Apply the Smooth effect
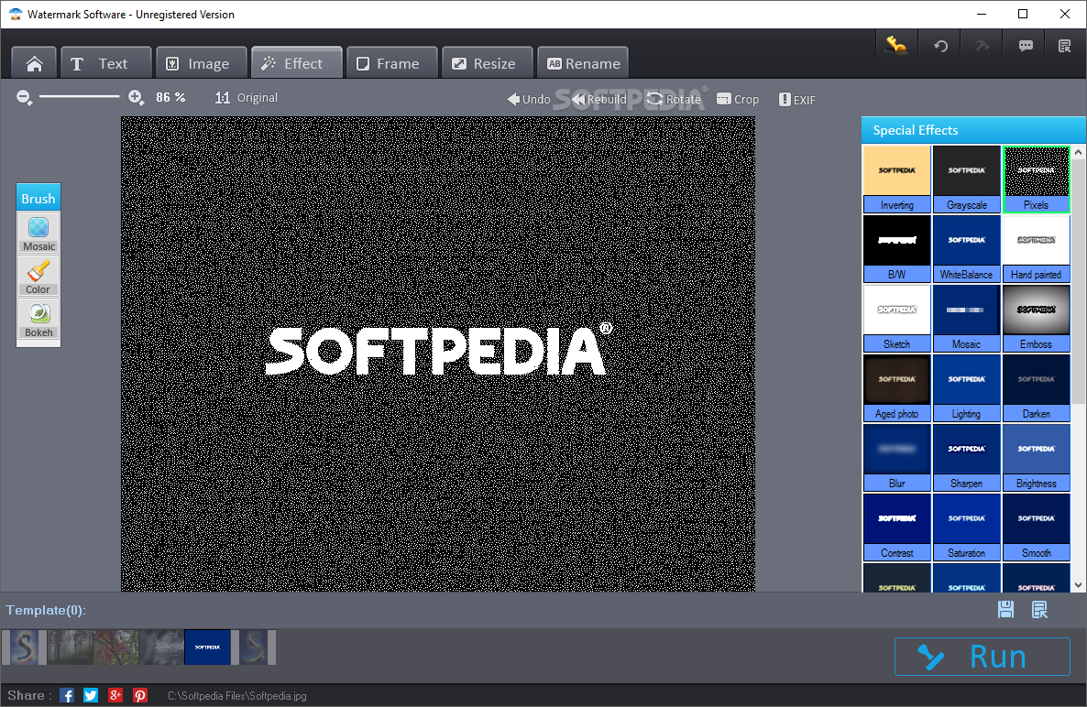1087x707 pixels. (x=1037, y=527)
